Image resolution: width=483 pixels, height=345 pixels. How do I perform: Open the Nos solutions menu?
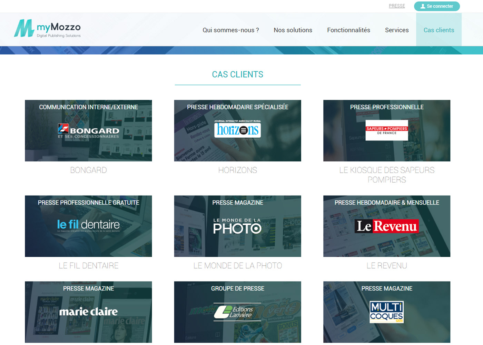[293, 30]
